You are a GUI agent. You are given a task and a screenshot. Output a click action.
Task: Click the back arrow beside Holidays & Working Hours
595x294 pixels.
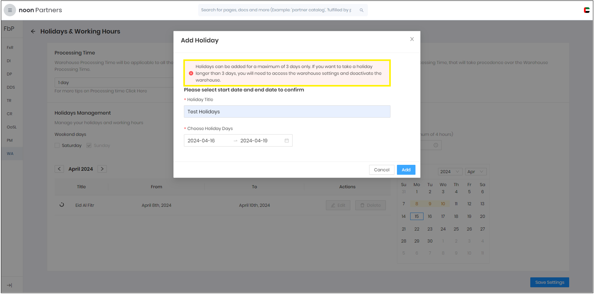[x=33, y=31]
